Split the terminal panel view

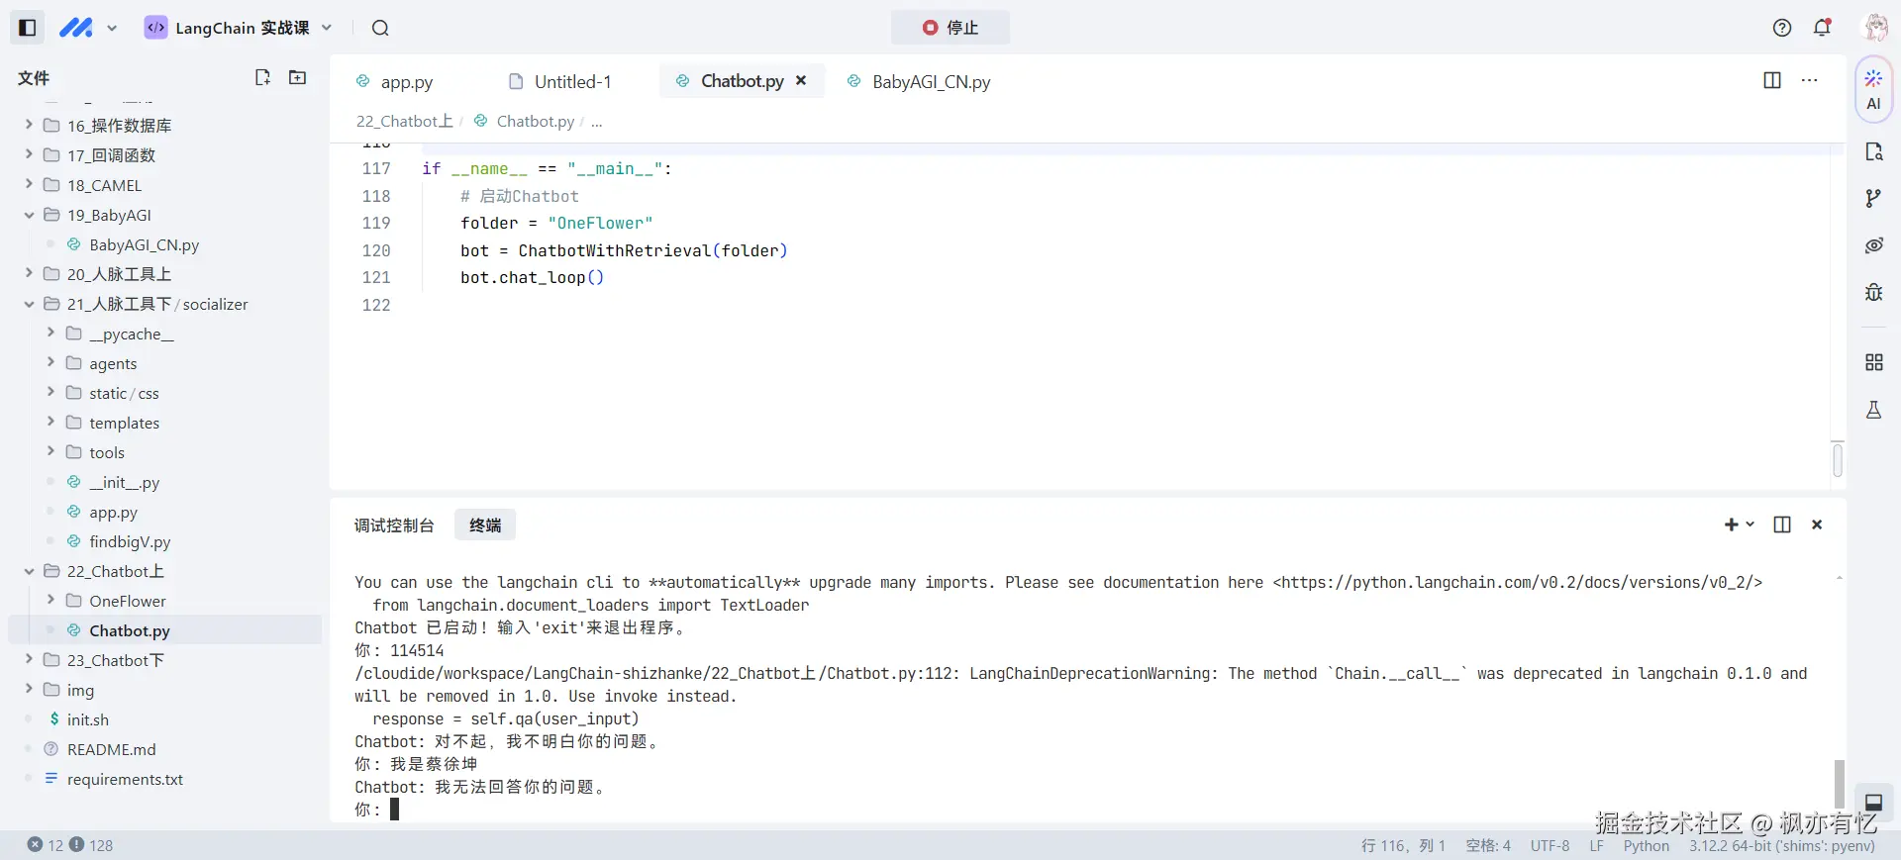coord(1782,525)
